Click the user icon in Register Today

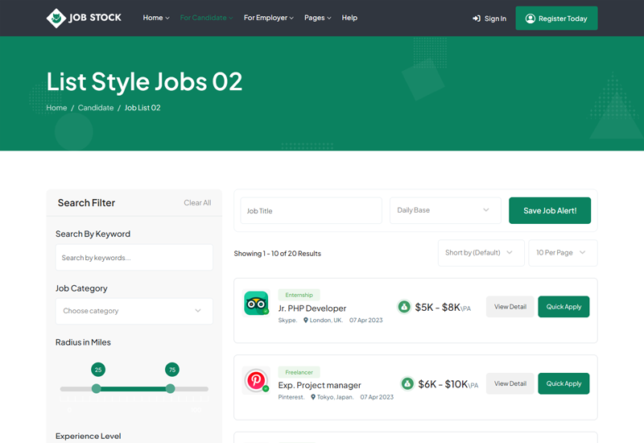coord(530,19)
